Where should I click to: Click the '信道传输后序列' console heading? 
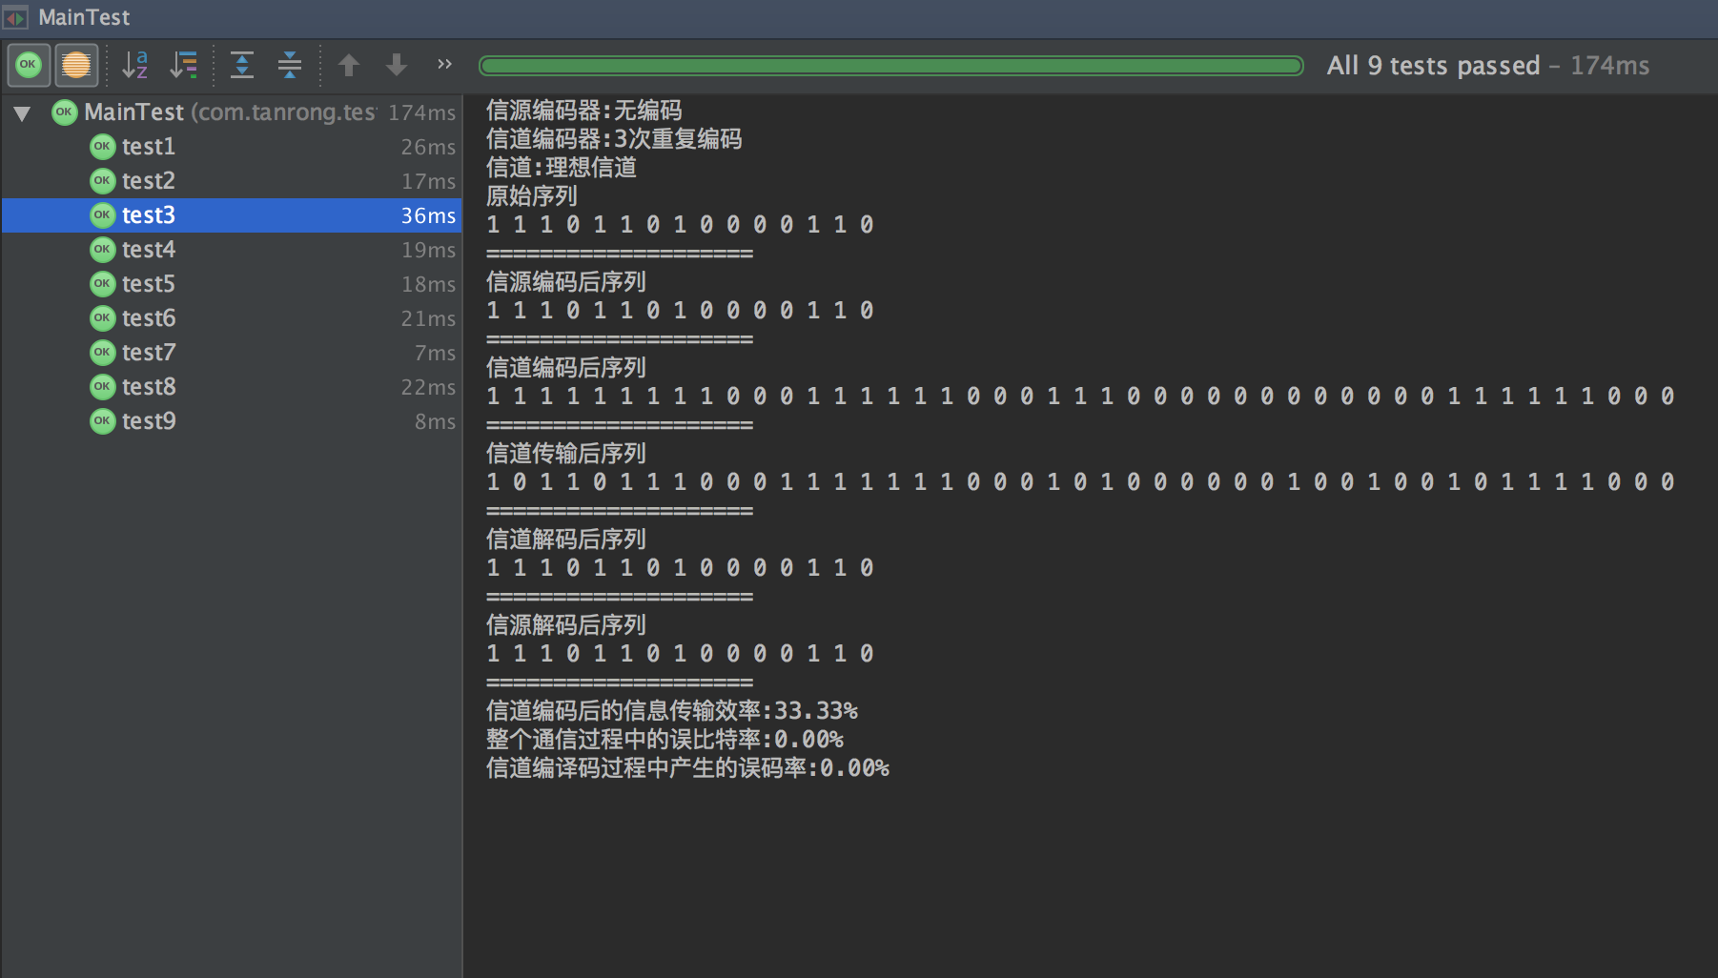pos(565,454)
